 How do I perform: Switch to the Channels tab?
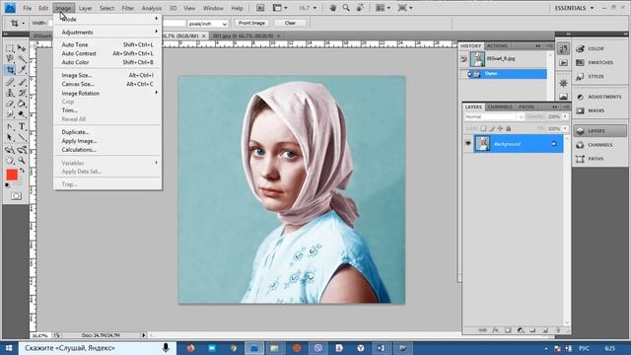[500, 106]
